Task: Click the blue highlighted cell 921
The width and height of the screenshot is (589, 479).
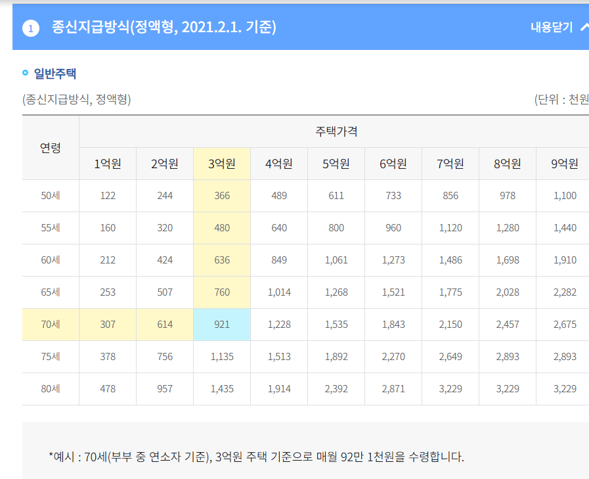Action: pos(222,325)
